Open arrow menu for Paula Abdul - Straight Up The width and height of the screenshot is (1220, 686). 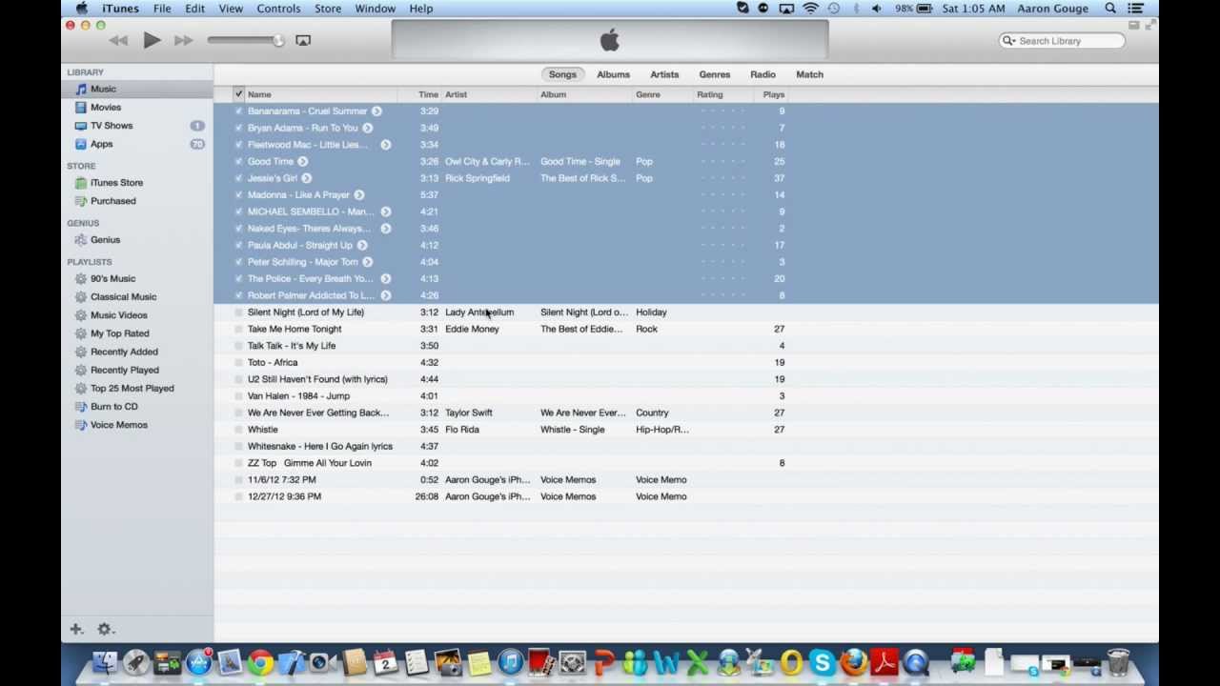pos(362,245)
